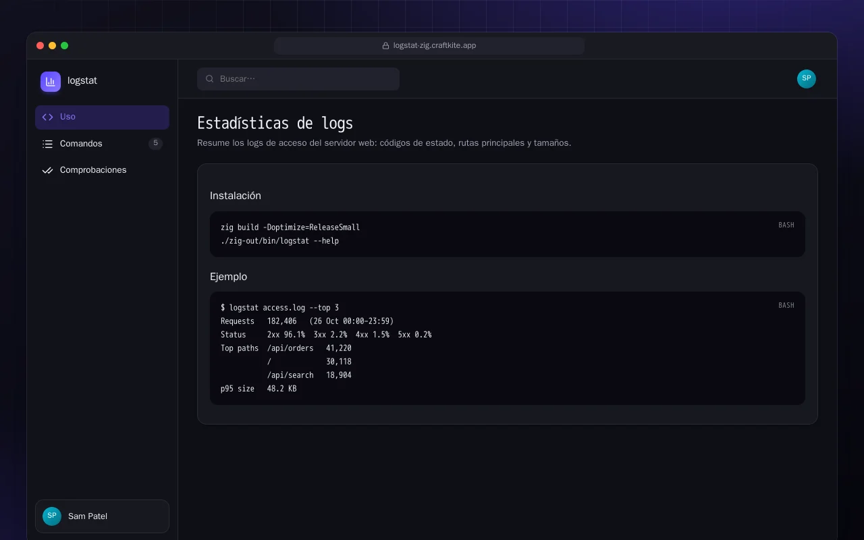Go to Comprobaciones in sidebar
This screenshot has height=540, width=864.
pos(102,170)
